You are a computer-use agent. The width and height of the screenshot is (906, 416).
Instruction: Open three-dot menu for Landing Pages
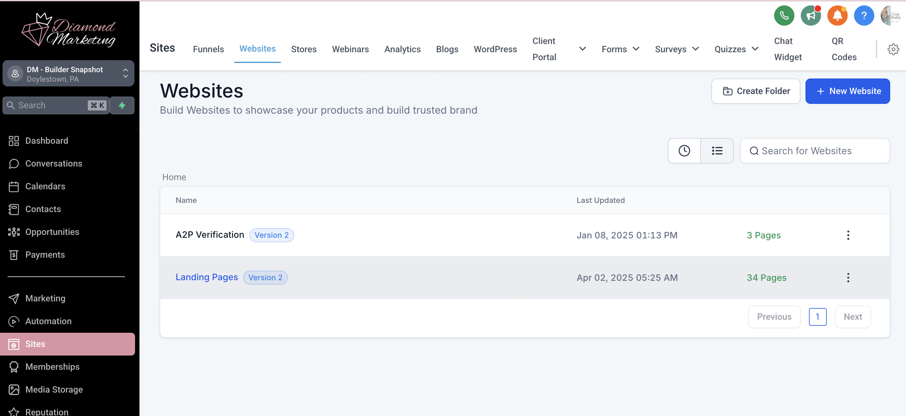pyautogui.click(x=848, y=278)
